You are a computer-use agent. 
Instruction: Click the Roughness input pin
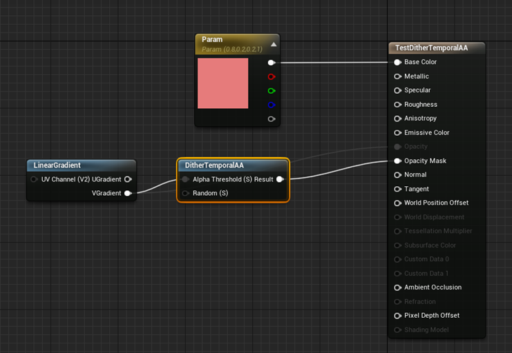pyautogui.click(x=397, y=105)
